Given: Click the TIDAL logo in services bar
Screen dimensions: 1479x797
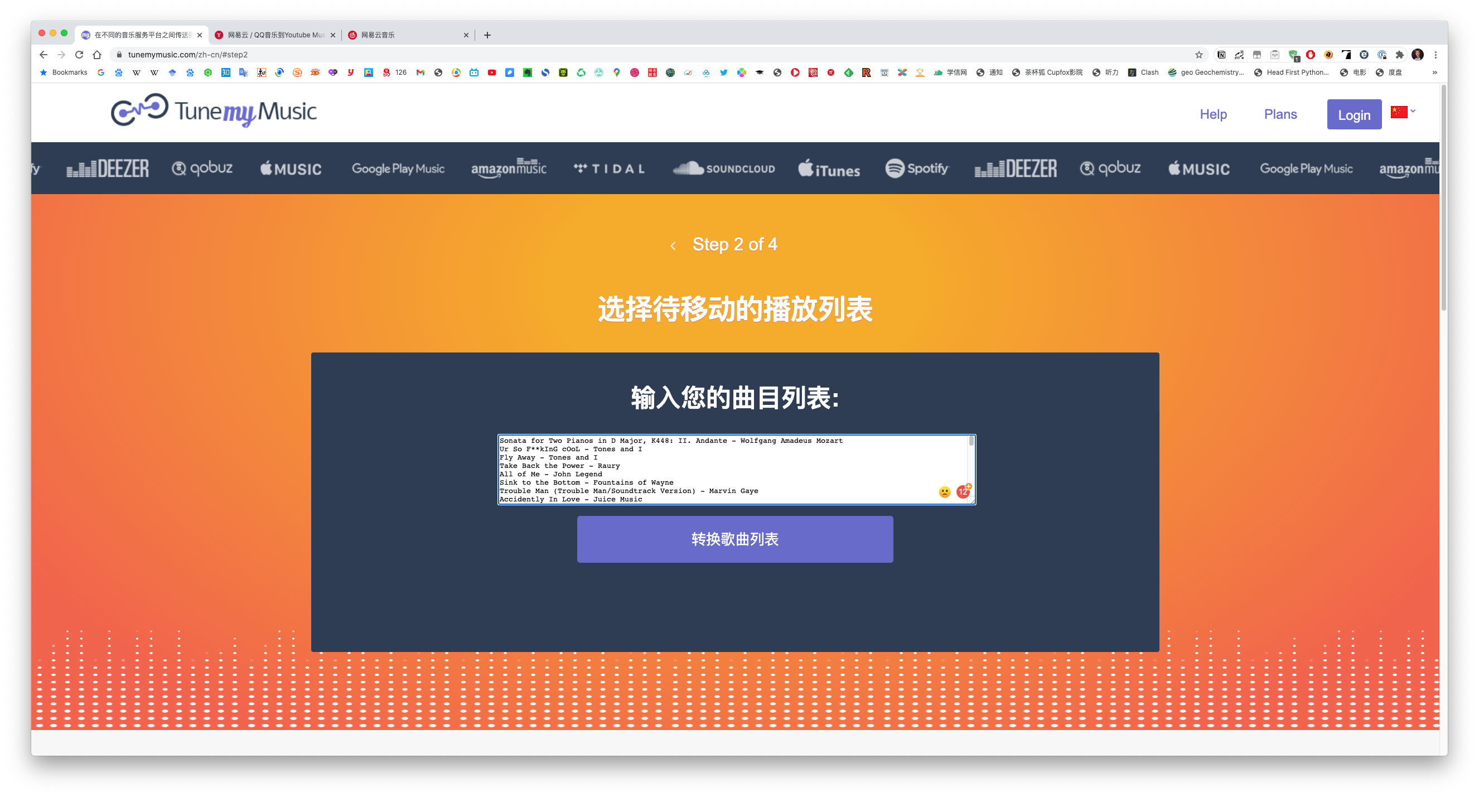Looking at the screenshot, I should (609, 168).
